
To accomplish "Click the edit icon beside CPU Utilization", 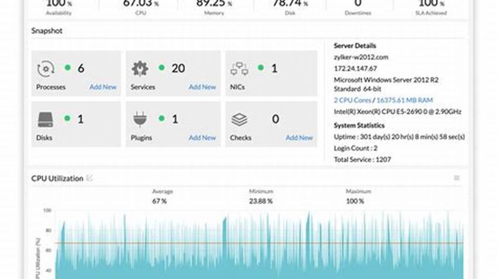I will [x=89, y=178].
